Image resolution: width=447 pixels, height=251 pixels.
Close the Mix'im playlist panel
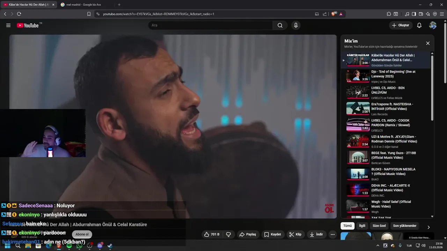coord(428,43)
